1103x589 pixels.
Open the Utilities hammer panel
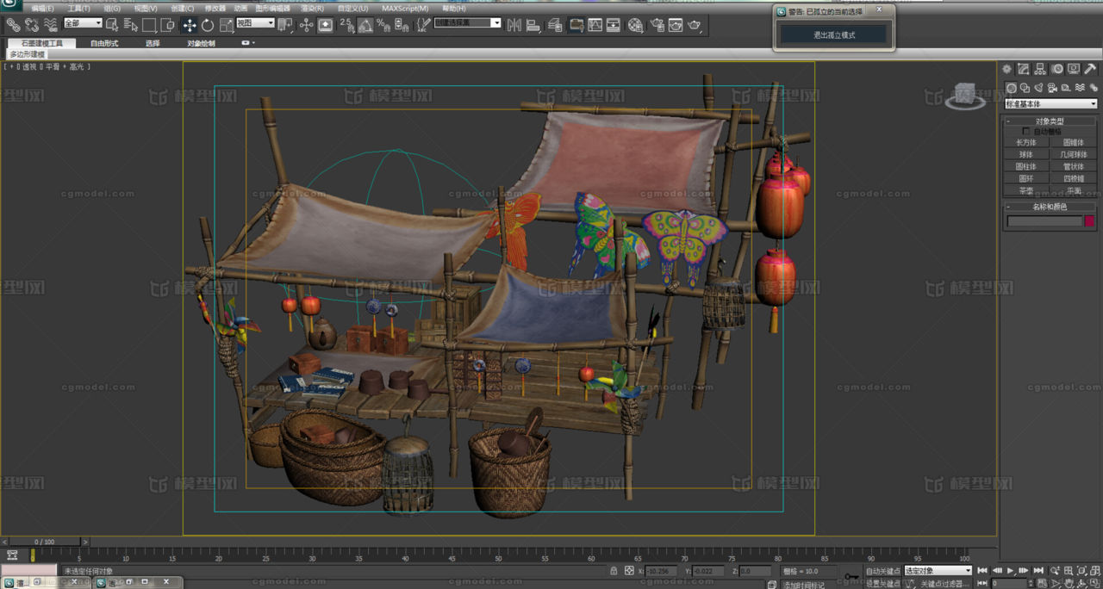tap(1090, 69)
